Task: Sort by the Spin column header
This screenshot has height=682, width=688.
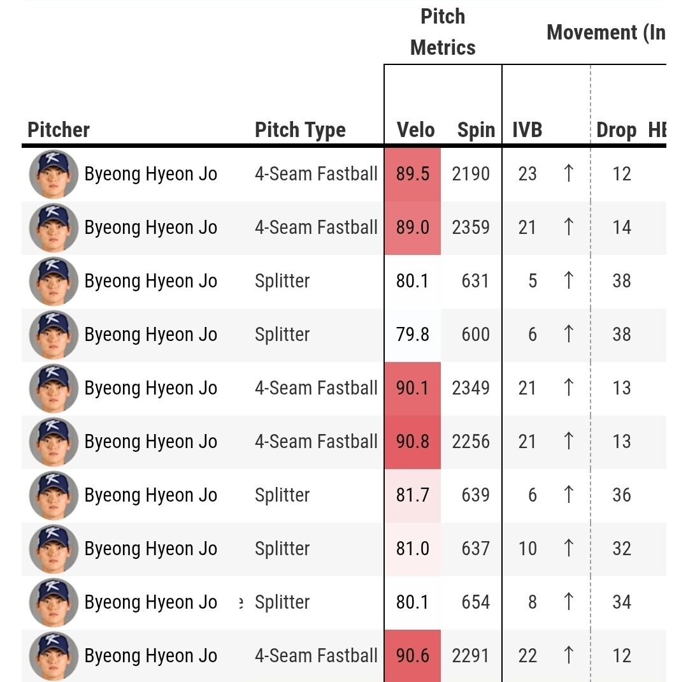Action: [476, 130]
